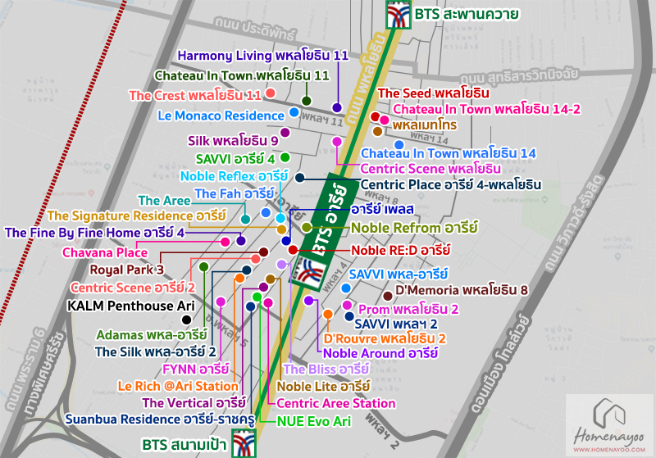Select the 'Noble Reflex อารีย์' label
The width and height of the screenshot is (656, 458).
(x=234, y=176)
